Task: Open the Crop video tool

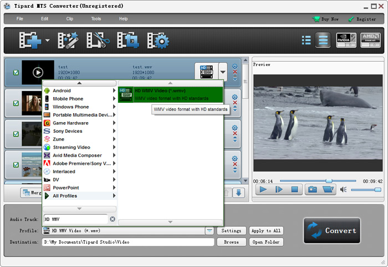Action: point(128,40)
